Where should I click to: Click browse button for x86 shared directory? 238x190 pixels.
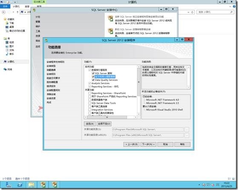click(x=187, y=135)
